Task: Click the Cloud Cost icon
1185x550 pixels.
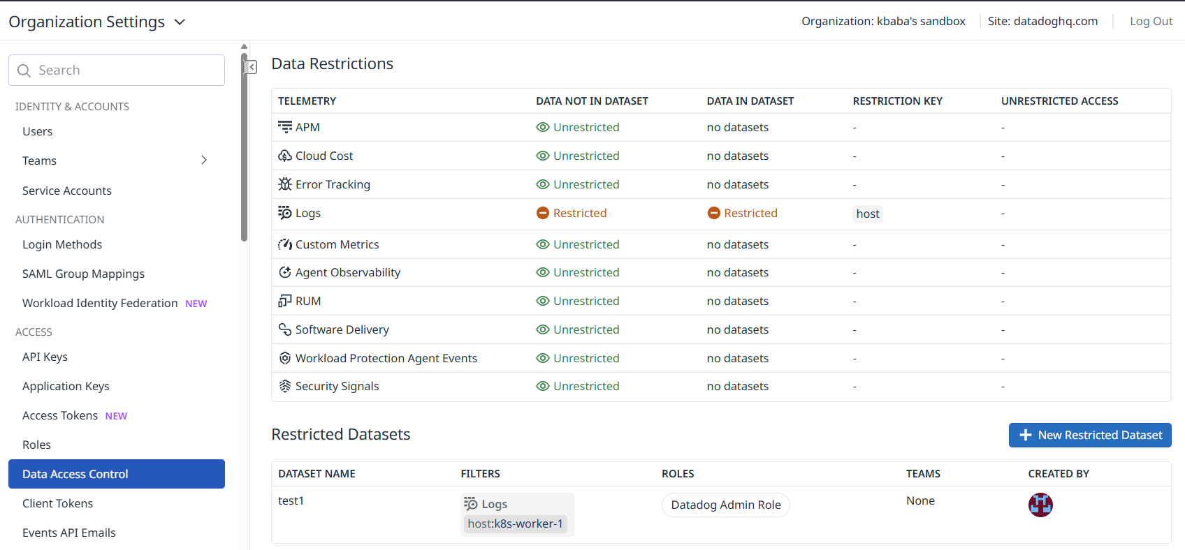Action: [x=285, y=156]
